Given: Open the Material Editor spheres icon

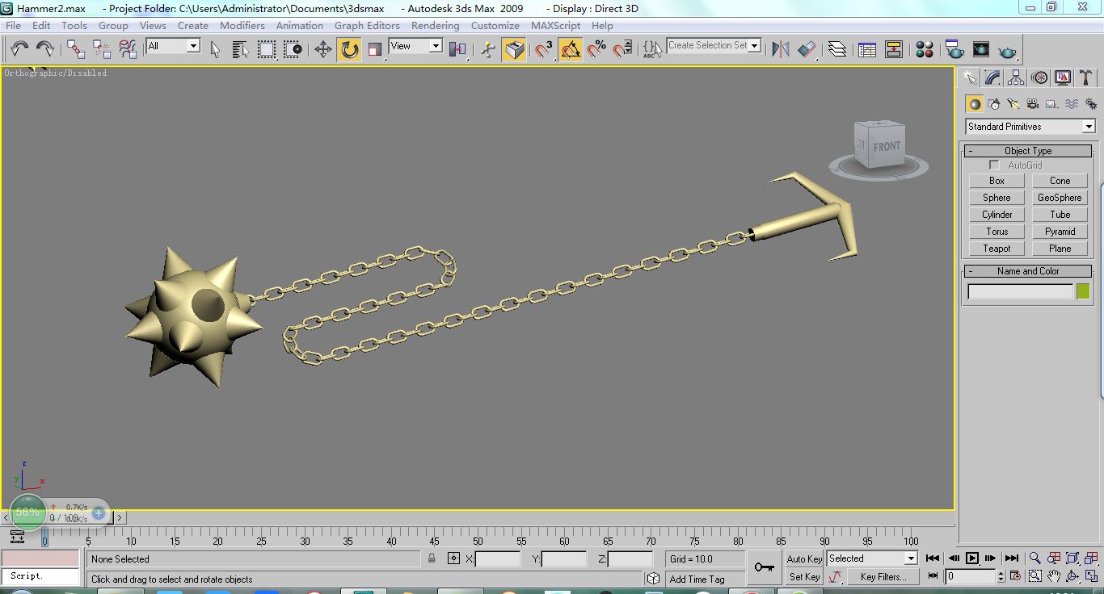Looking at the screenshot, I should tap(925, 49).
